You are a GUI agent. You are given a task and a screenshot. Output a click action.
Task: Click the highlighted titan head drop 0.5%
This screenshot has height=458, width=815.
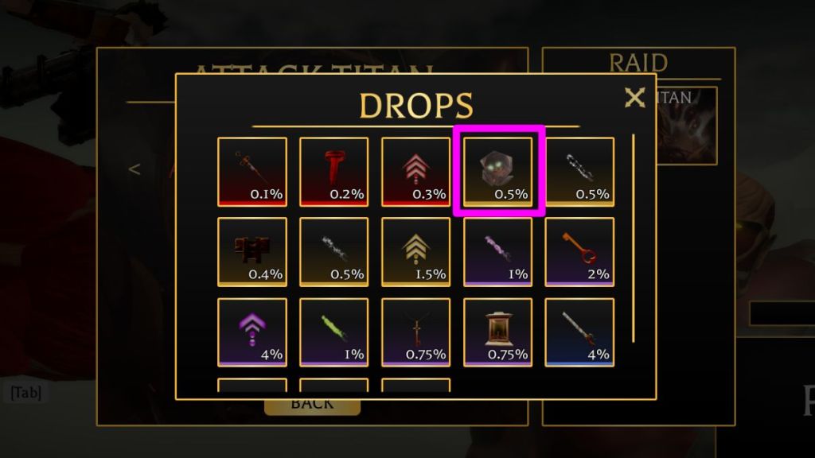pyautogui.click(x=498, y=172)
